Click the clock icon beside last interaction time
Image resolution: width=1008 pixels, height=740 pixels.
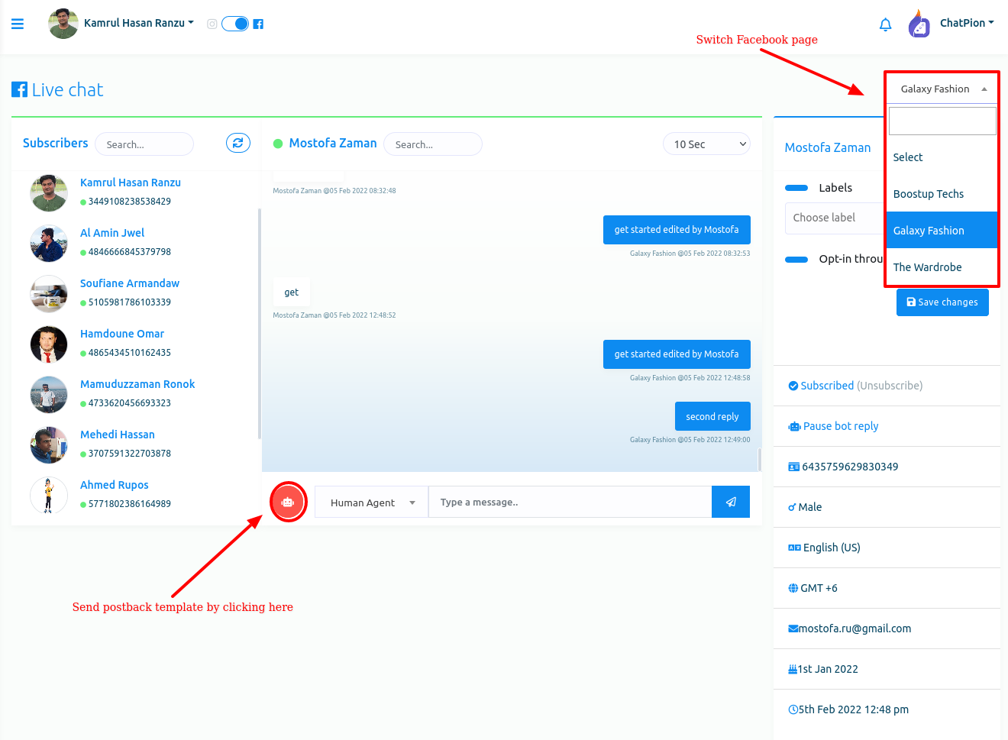point(793,709)
